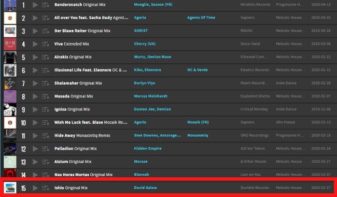Open artist GHEIST page

(141, 31)
